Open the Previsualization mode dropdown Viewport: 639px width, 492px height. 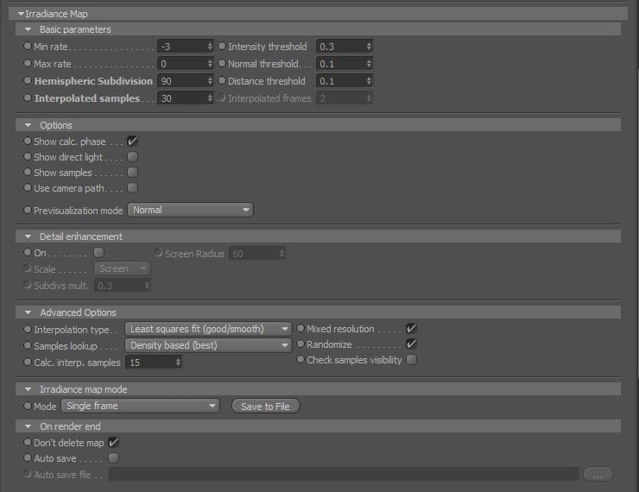coord(190,210)
